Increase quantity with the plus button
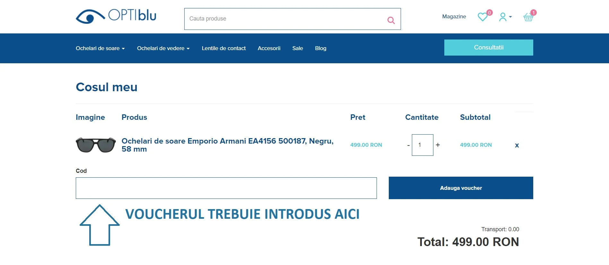This screenshot has height=265, width=609. click(438, 145)
